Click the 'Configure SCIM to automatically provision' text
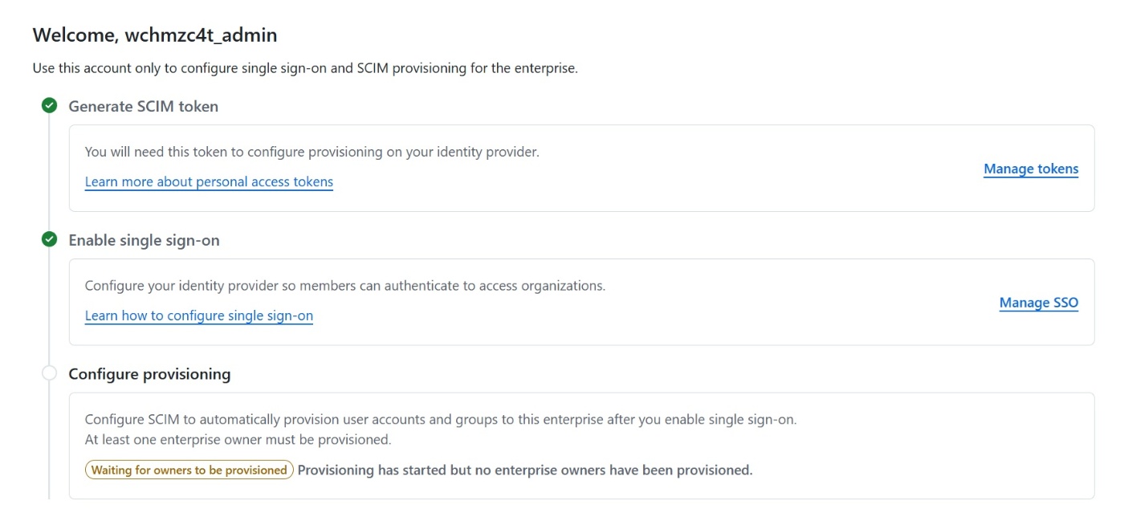The image size is (1124, 517). [441, 420]
